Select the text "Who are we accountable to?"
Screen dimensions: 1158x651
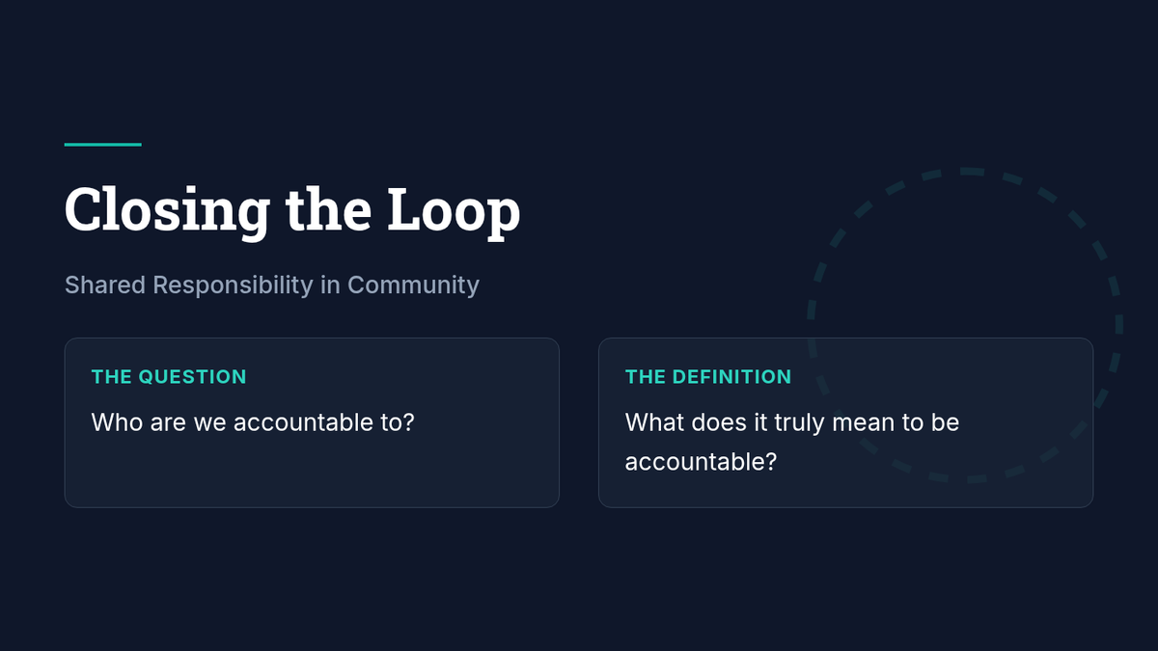click(x=252, y=422)
